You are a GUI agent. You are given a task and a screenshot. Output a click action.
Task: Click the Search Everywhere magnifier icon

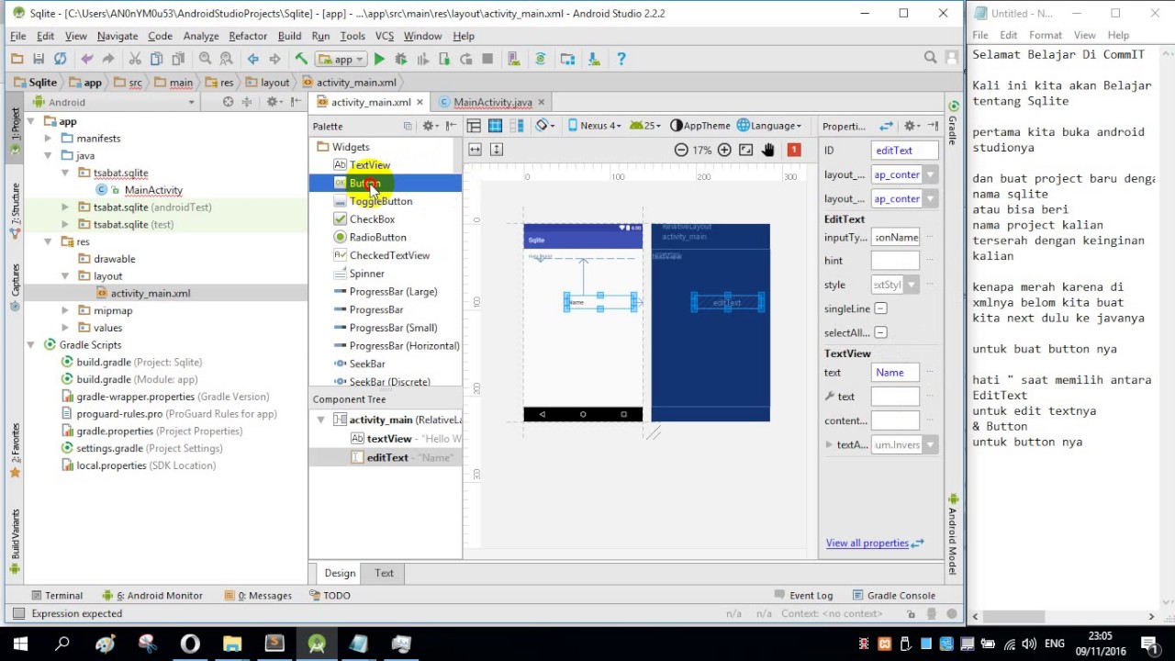930,58
